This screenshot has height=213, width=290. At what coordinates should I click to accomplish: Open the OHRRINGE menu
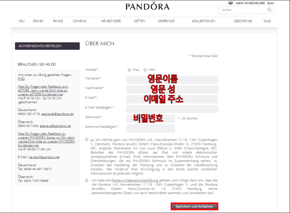(166, 21)
